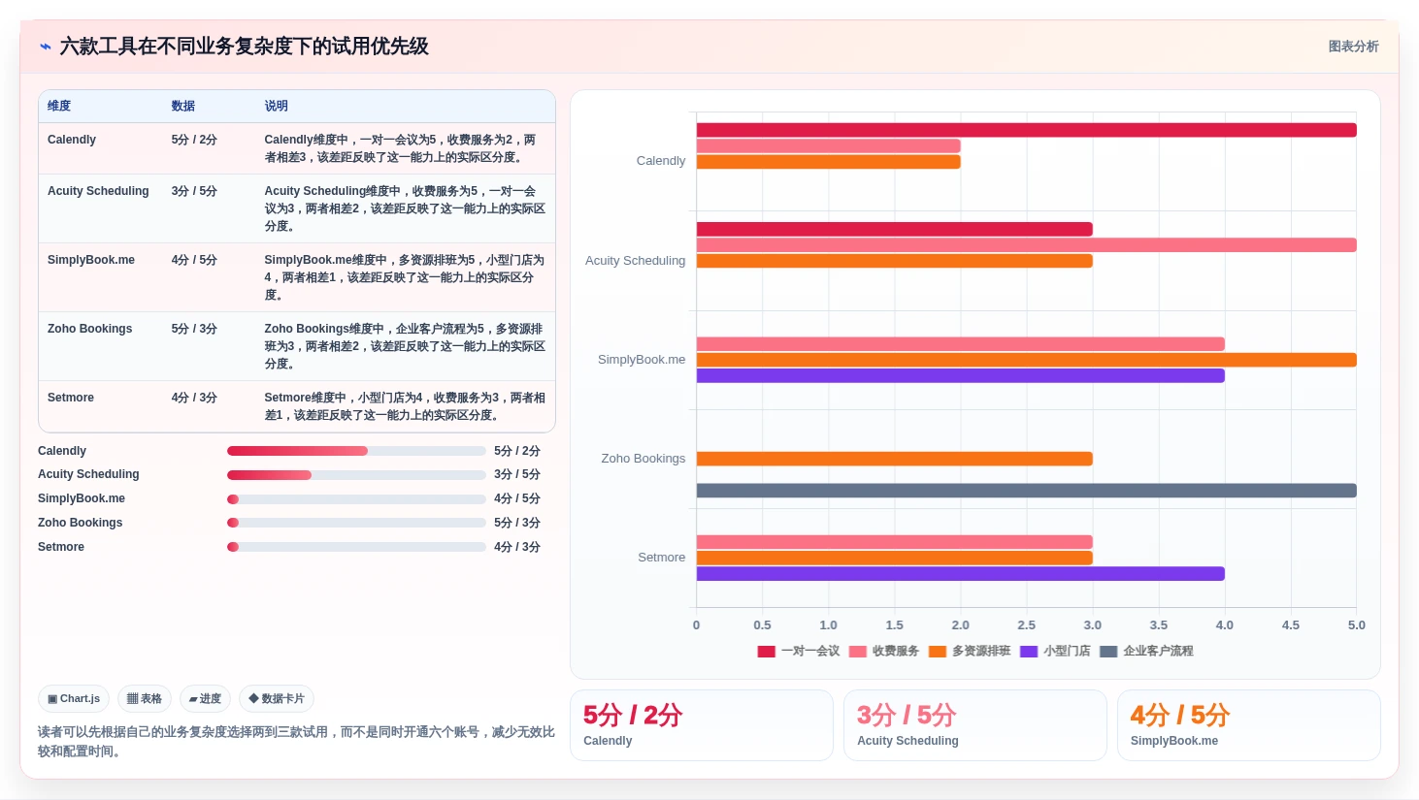Click the 说明 column header
This screenshot has height=800, width=1419.
277,106
